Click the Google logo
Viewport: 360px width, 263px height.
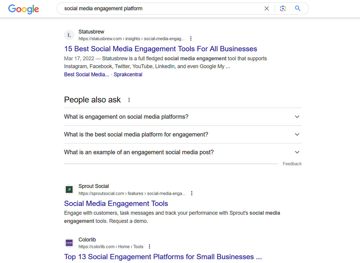23,9
